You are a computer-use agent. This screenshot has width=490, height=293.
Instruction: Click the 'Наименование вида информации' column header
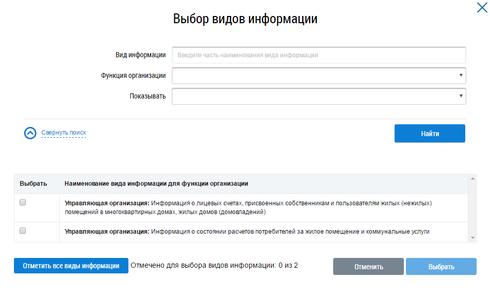click(x=156, y=183)
